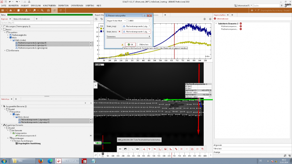The width and height of the screenshot is (292, 164).
Task: Open the 'Gegen festen Wert' dropdown
Action: coord(116,21)
